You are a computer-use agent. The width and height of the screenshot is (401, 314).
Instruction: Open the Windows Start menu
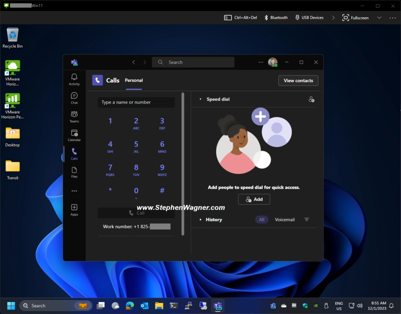tap(11, 305)
